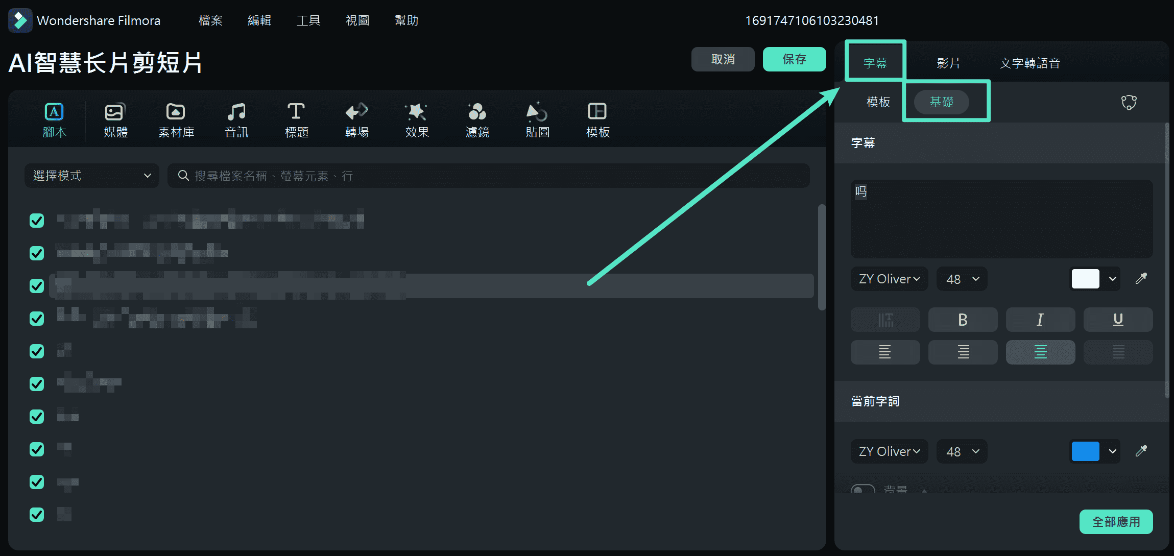
Task: Open the 選擇模式 dropdown
Action: tap(92, 176)
